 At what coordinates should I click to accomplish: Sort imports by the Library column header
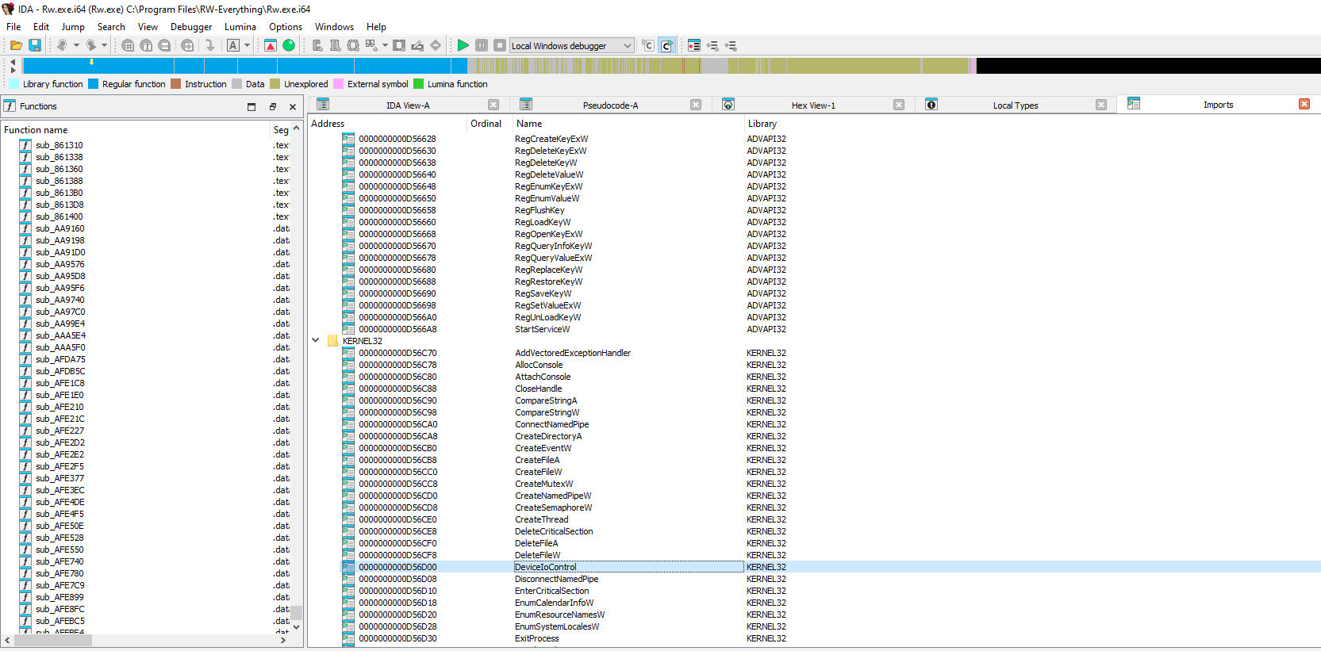pos(762,124)
